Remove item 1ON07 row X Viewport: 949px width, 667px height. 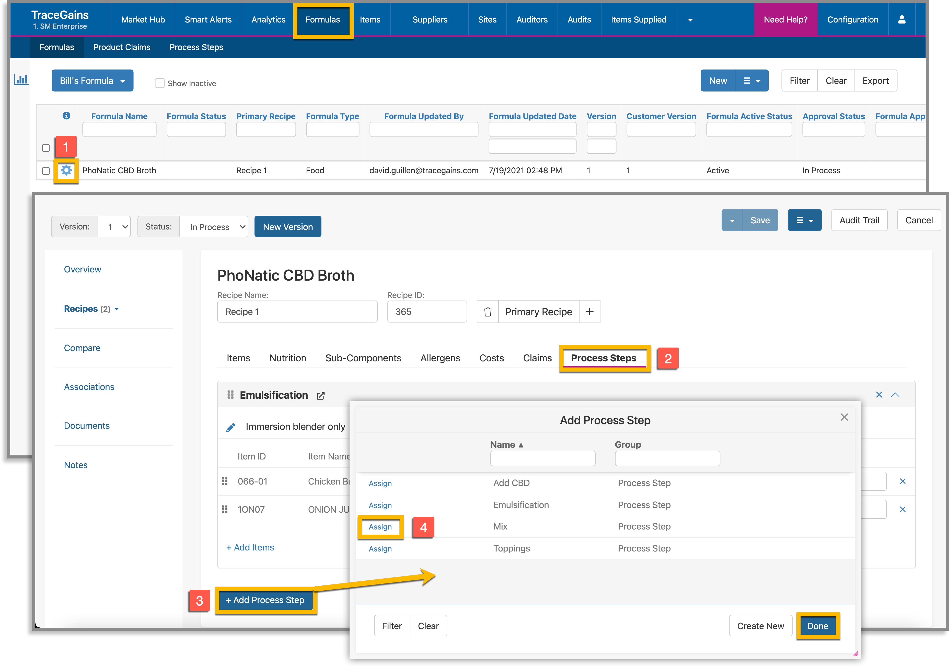click(x=903, y=509)
